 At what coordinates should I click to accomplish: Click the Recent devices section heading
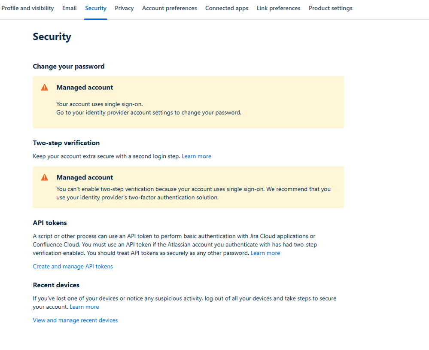point(56,285)
